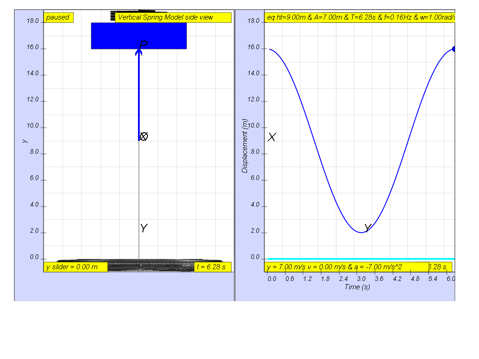This screenshot has width=479, height=359.
Task: Click the dark base plate under the spring
Action: 140,265
